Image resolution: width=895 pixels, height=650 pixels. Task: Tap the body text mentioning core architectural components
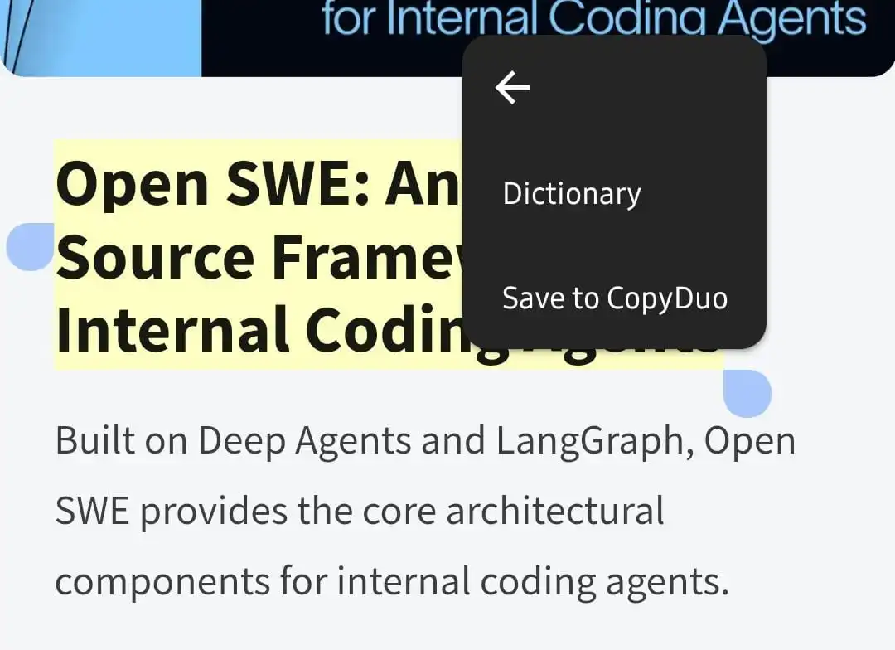356,510
